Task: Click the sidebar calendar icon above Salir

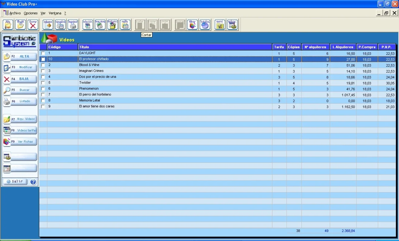Action: pos(7,168)
